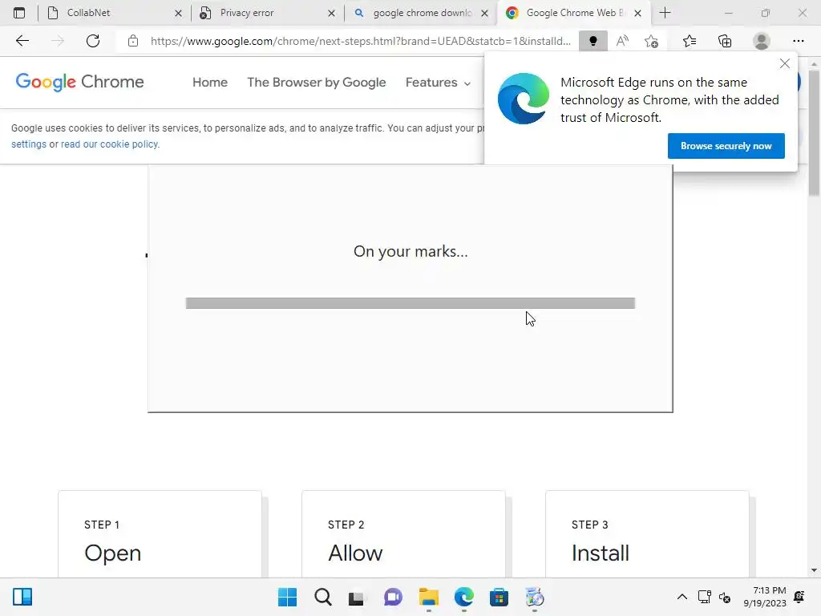The width and height of the screenshot is (821, 616).
Task: Open The Browser by Google nav link
Action: (316, 83)
